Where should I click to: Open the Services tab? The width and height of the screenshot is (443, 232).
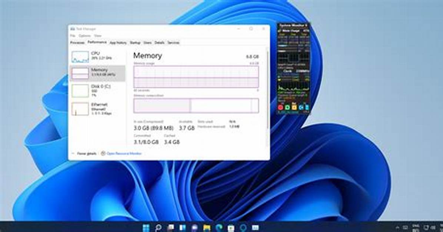tap(173, 42)
